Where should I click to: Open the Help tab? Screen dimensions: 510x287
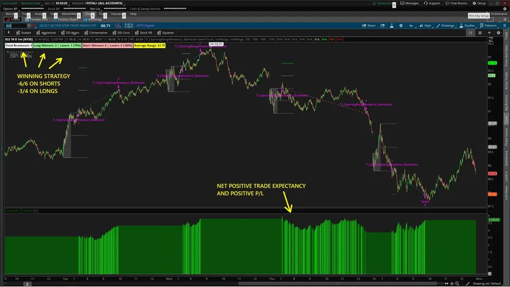click(133, 14)
